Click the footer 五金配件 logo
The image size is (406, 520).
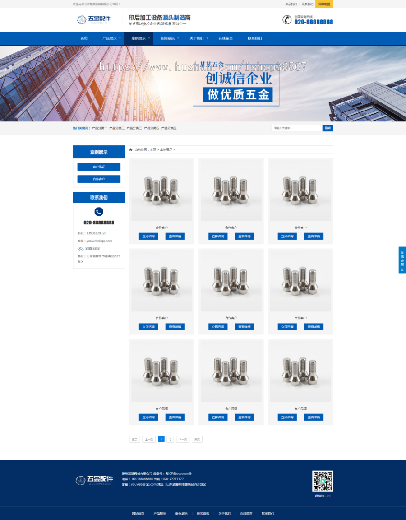click(x=94, y=480)
